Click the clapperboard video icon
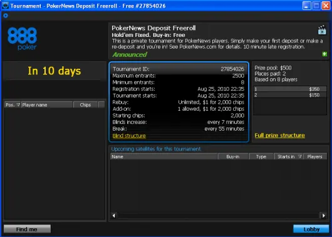The height and width of the screenshot is (237, 332). 322,30
